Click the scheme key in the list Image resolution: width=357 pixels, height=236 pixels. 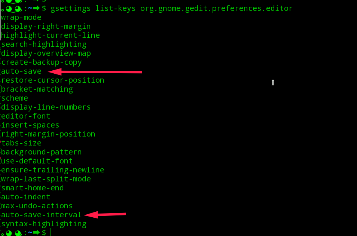pos(15,98)
